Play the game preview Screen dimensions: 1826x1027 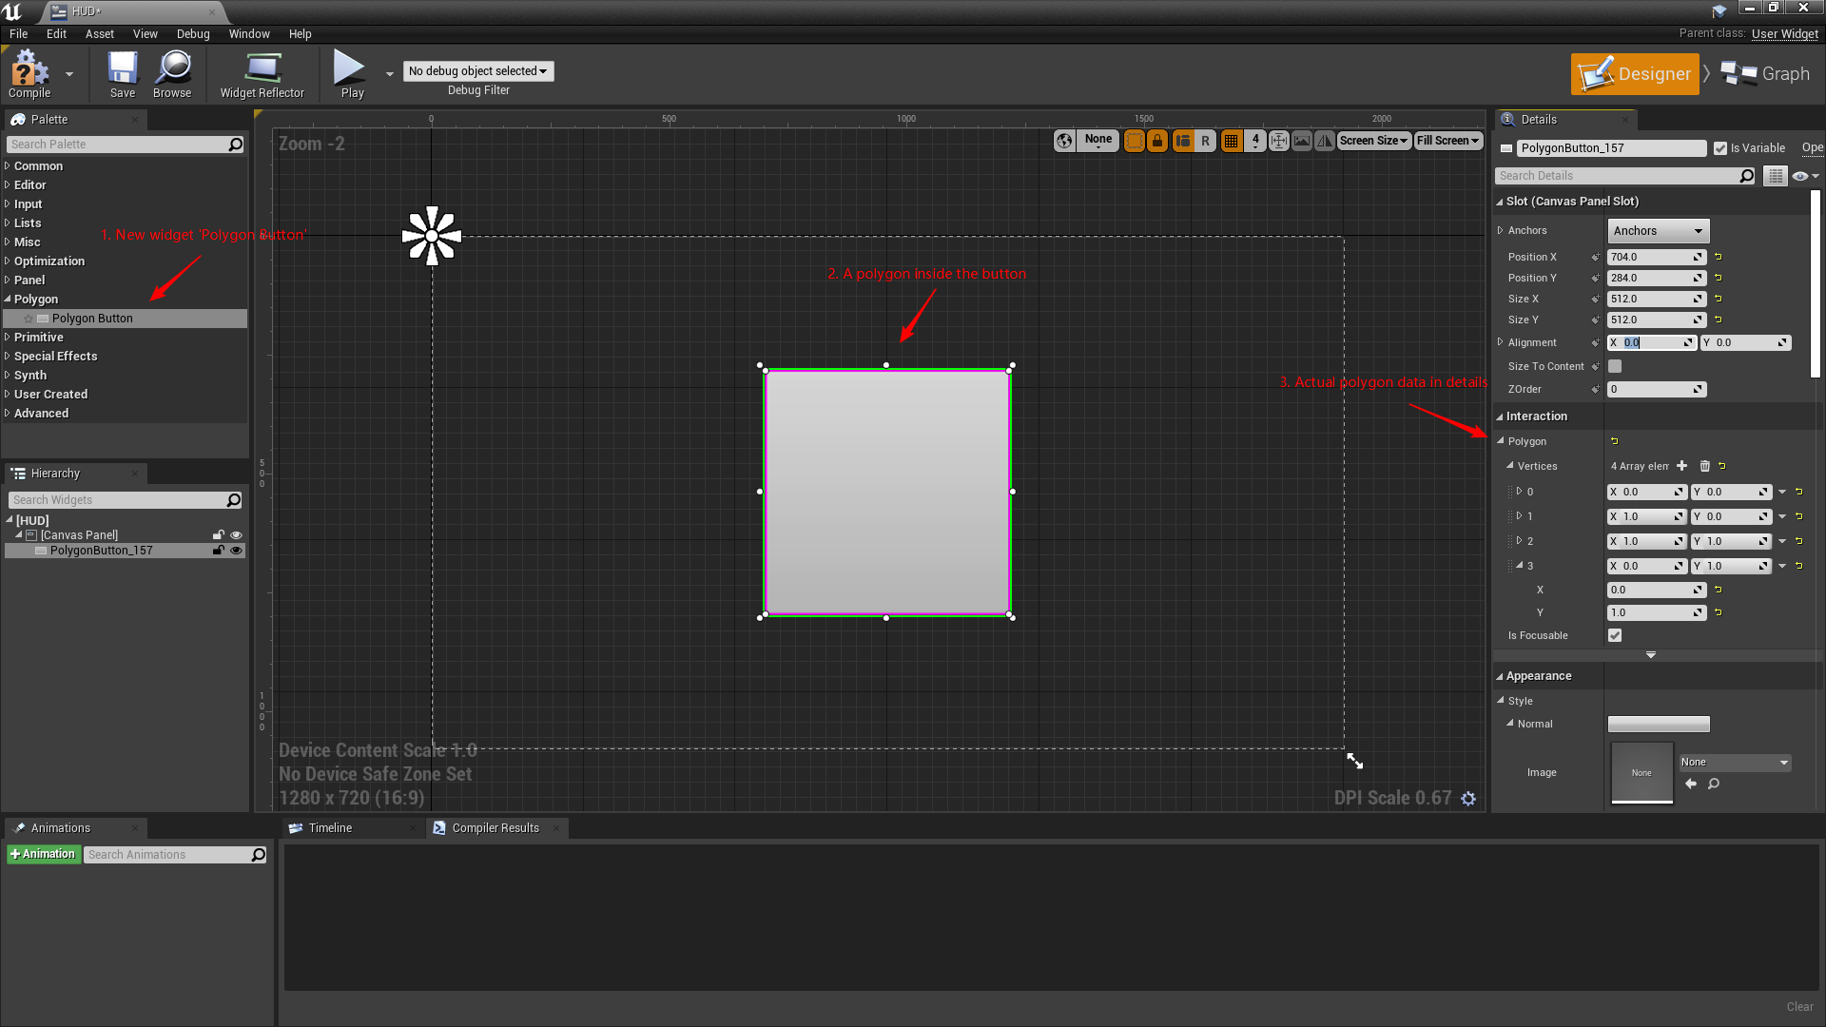pyautogui.click(x=352, y=74)
